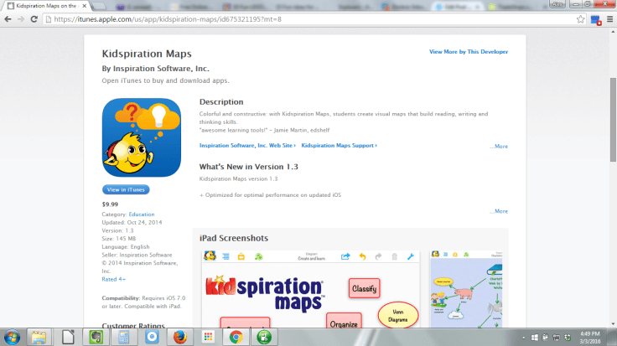This screenshot has width=617, height=346.
Task: Open the Rated 4+ link
Action: coord(114,279)
